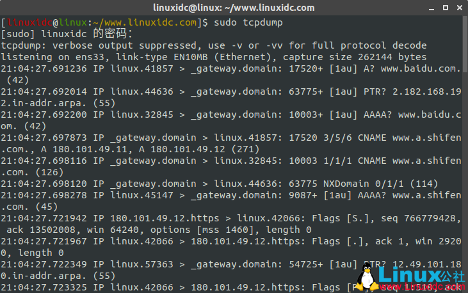This screenshot has height=293, width=468.
Task: Click '17520 3/5/6 CNAME' response text
Action: point(337,138)
